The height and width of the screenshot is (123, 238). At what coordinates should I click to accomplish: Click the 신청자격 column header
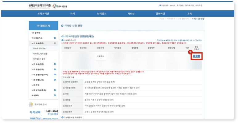tap(101, 48)
